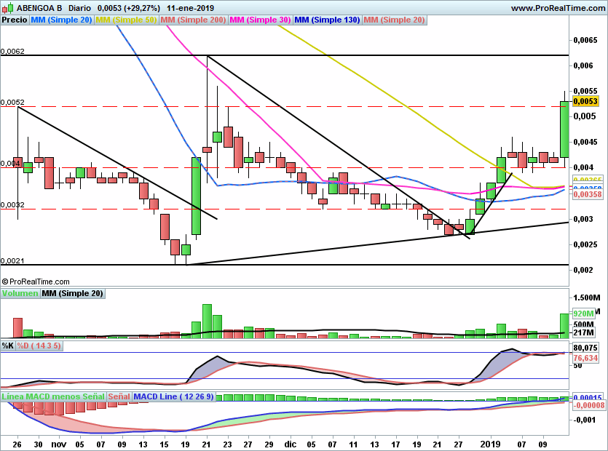Screen dimensions: 608x451
Task: Click the blue MM (Simple 20) label
Action: pyautogui.click(x=61, y=20)
